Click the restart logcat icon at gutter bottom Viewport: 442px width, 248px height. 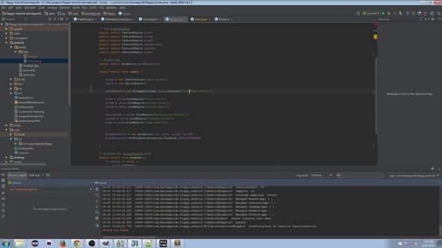coord(97,225)
